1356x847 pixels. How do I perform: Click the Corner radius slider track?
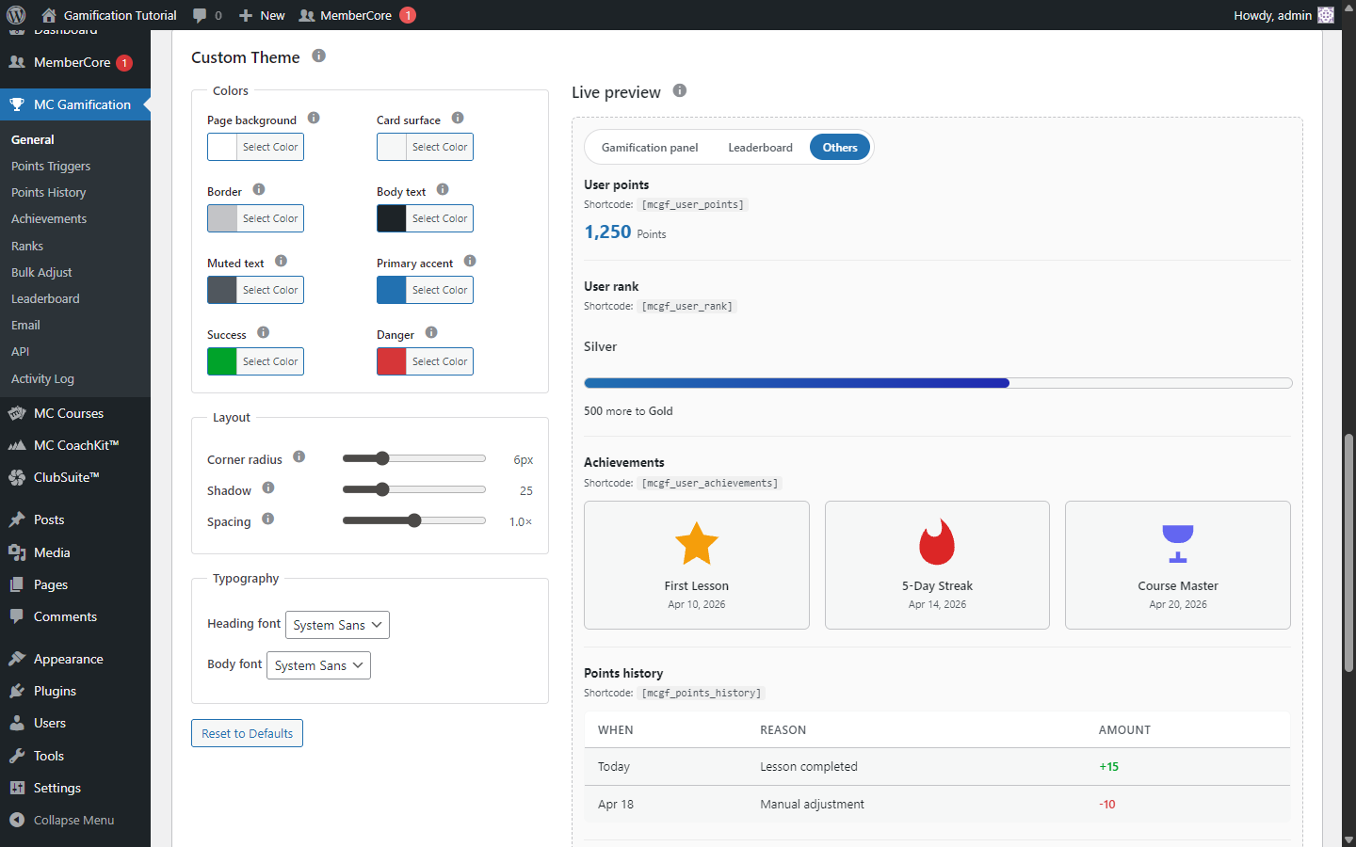click(x=414, y=458)
